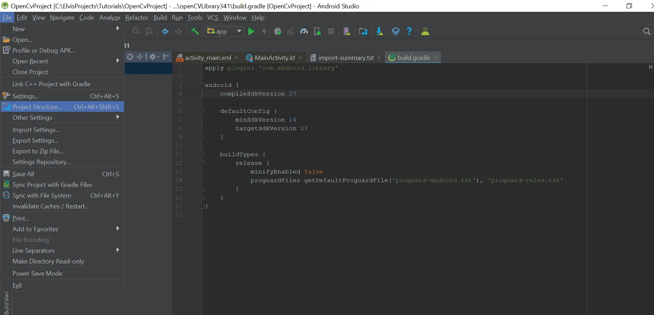Click the Help question mark icon
The height and width of the screenshot is (315, 654).
pyautogui.click(x=409, y=31)
